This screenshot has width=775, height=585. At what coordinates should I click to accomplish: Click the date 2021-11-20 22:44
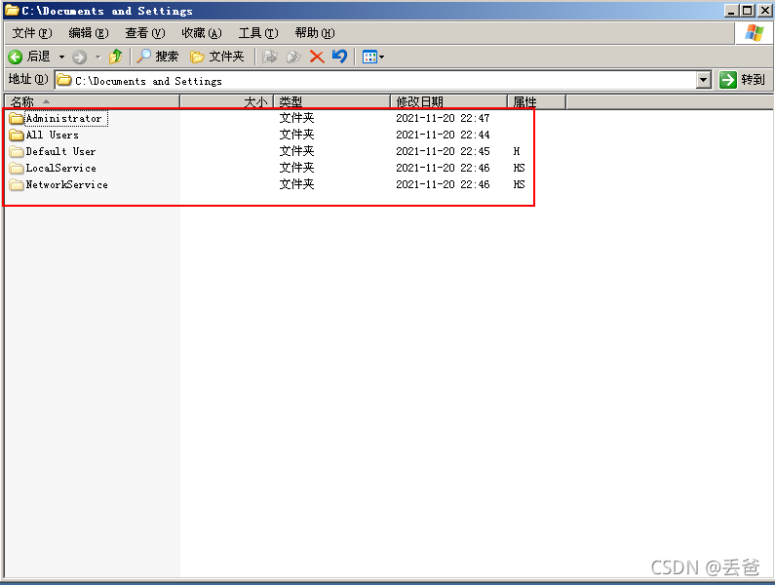443,135
